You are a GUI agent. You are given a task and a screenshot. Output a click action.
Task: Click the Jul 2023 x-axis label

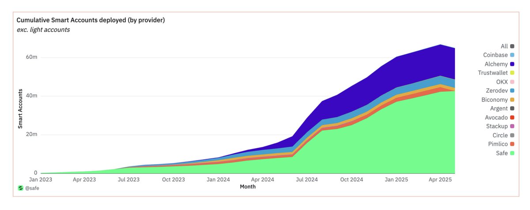coord(129,180)
